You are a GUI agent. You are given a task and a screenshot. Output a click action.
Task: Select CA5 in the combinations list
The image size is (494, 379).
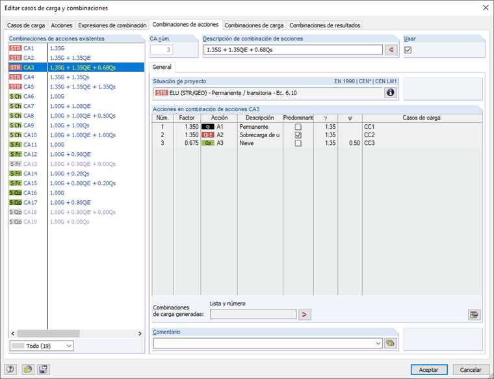(x=77, y=86)
